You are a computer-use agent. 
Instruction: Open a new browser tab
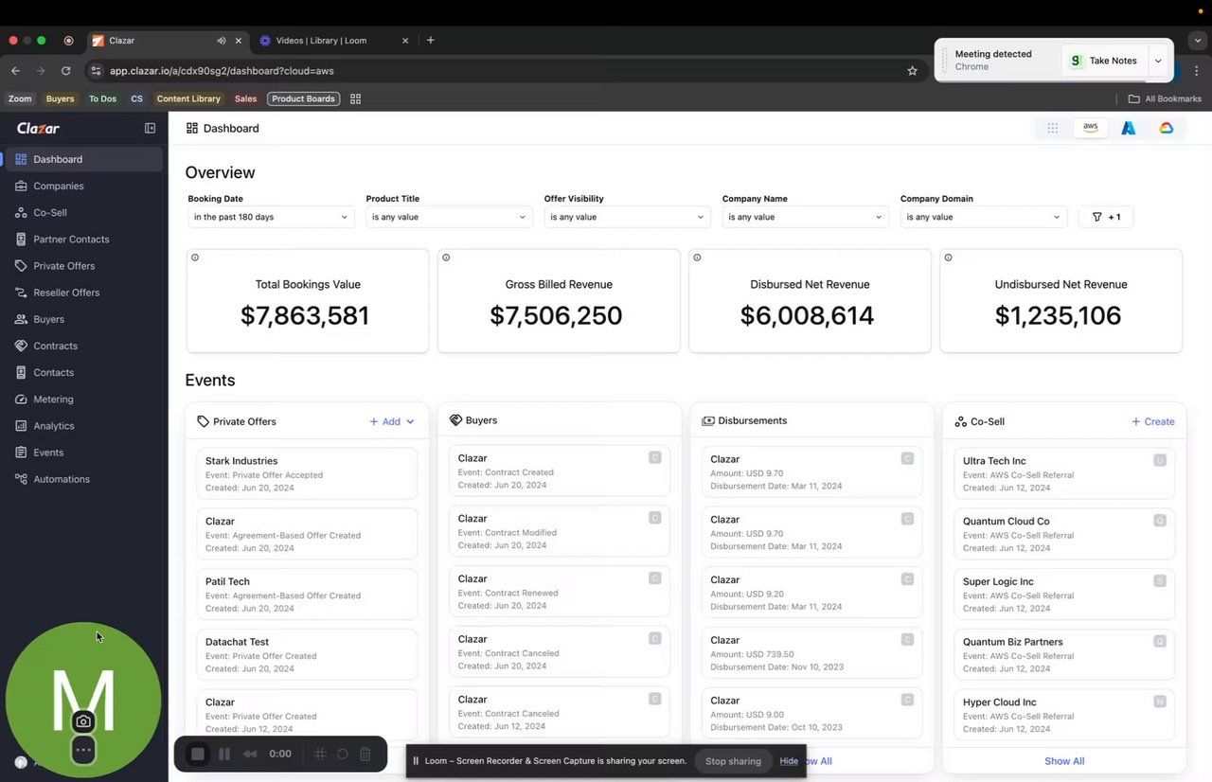pyautogui.click(x=431, y=41)
